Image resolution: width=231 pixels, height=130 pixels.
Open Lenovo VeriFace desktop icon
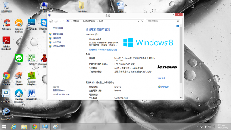pos(19,25)
